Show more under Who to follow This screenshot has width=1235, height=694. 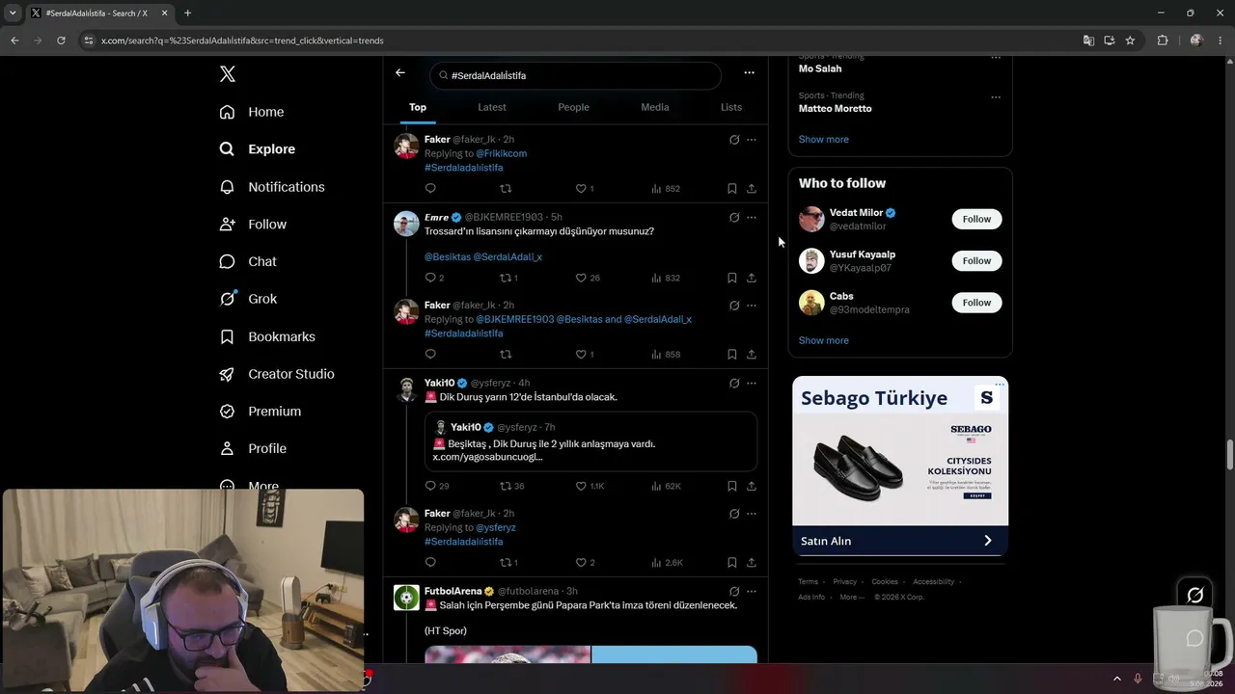click(x=824, y=340)
